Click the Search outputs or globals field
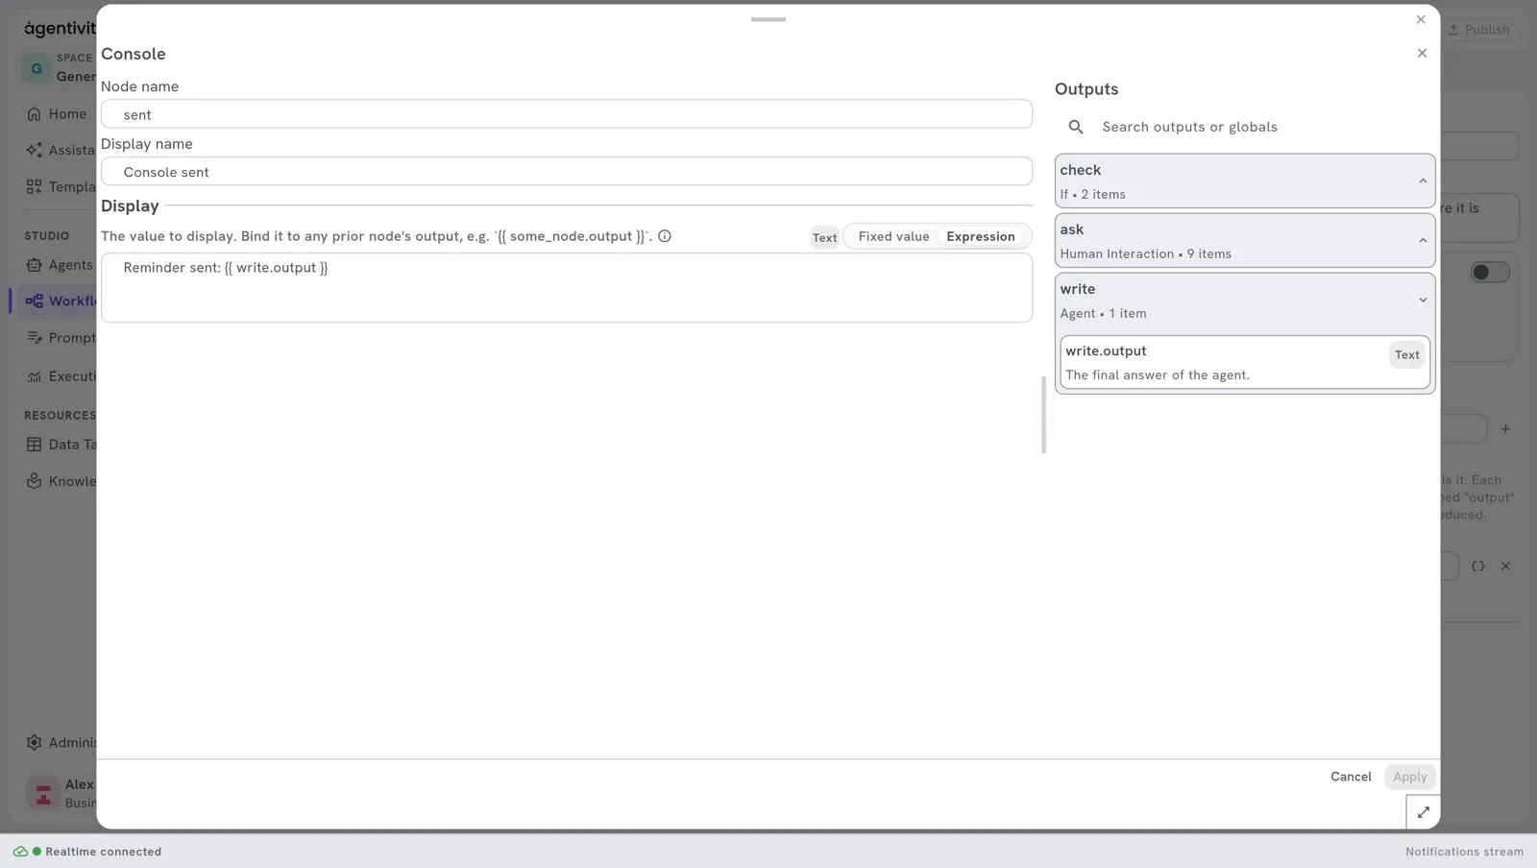 tap(1245, 127)
